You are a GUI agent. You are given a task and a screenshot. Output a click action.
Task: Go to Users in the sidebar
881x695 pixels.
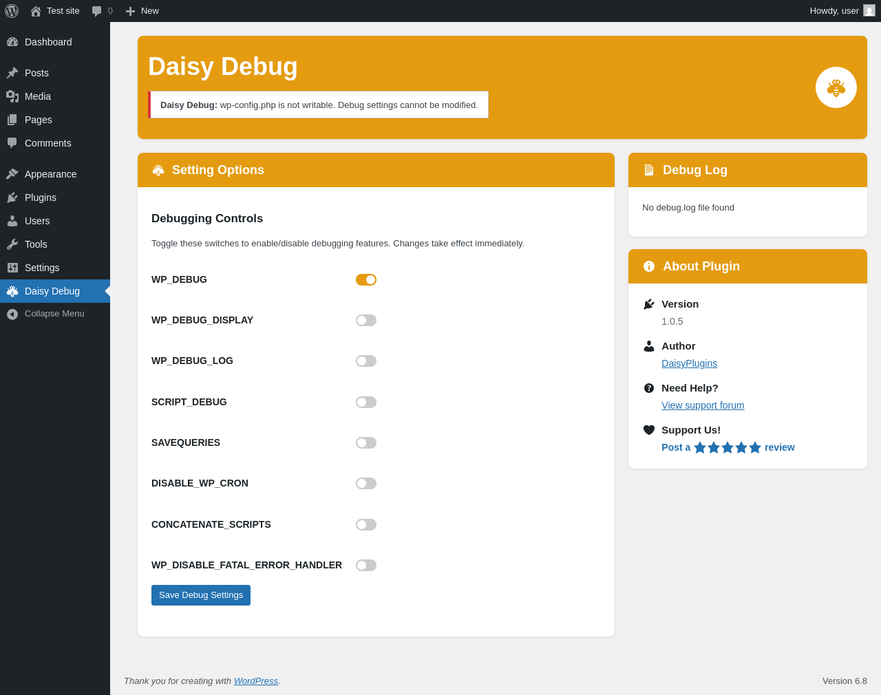55,221
